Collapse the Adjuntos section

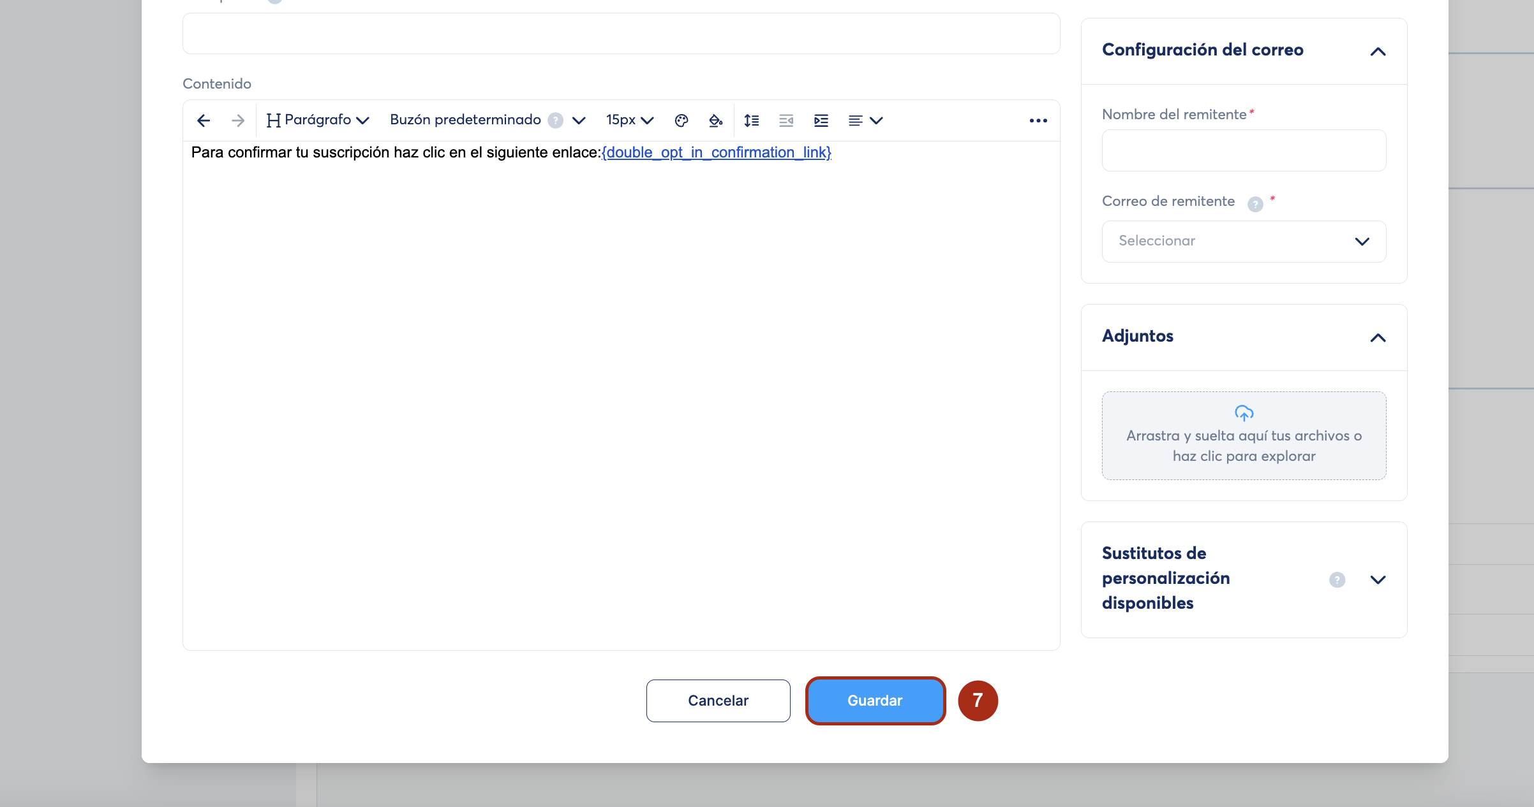point(1378,338)
